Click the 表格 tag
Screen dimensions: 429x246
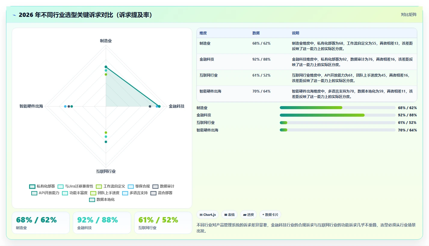[229, 215]
